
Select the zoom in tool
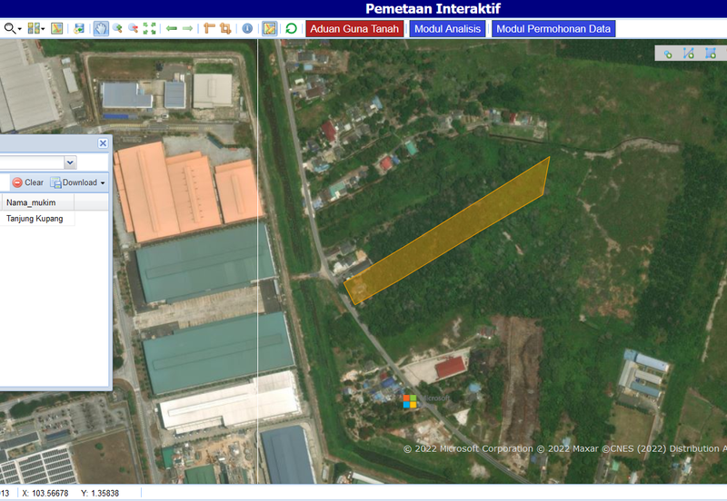[x=117, y=29]
